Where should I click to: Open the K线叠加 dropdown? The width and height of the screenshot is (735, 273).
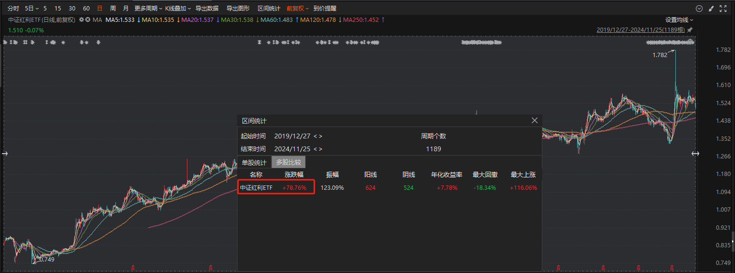(x=178, y=9)
